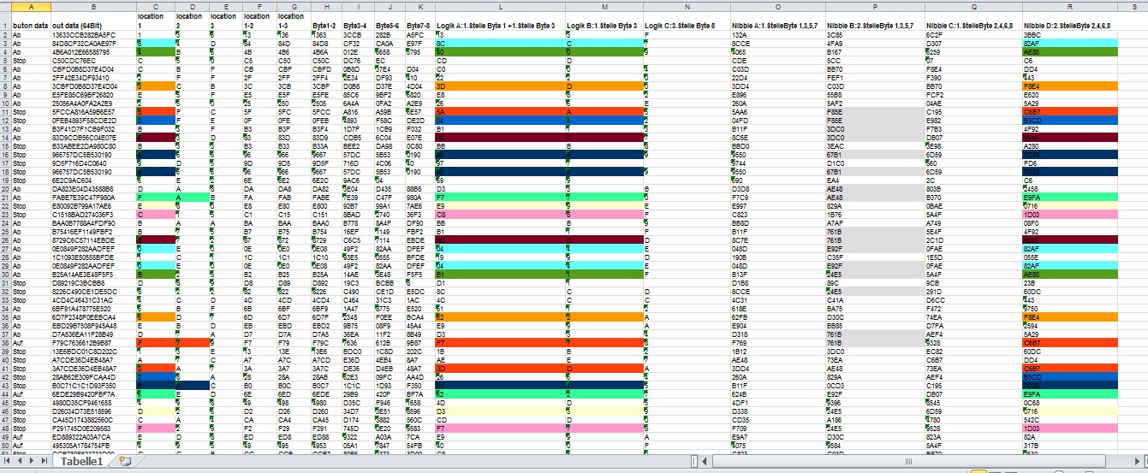This screenshot has height=473, width=1148.
Task: Select column R header
Action: point(1085,7)
